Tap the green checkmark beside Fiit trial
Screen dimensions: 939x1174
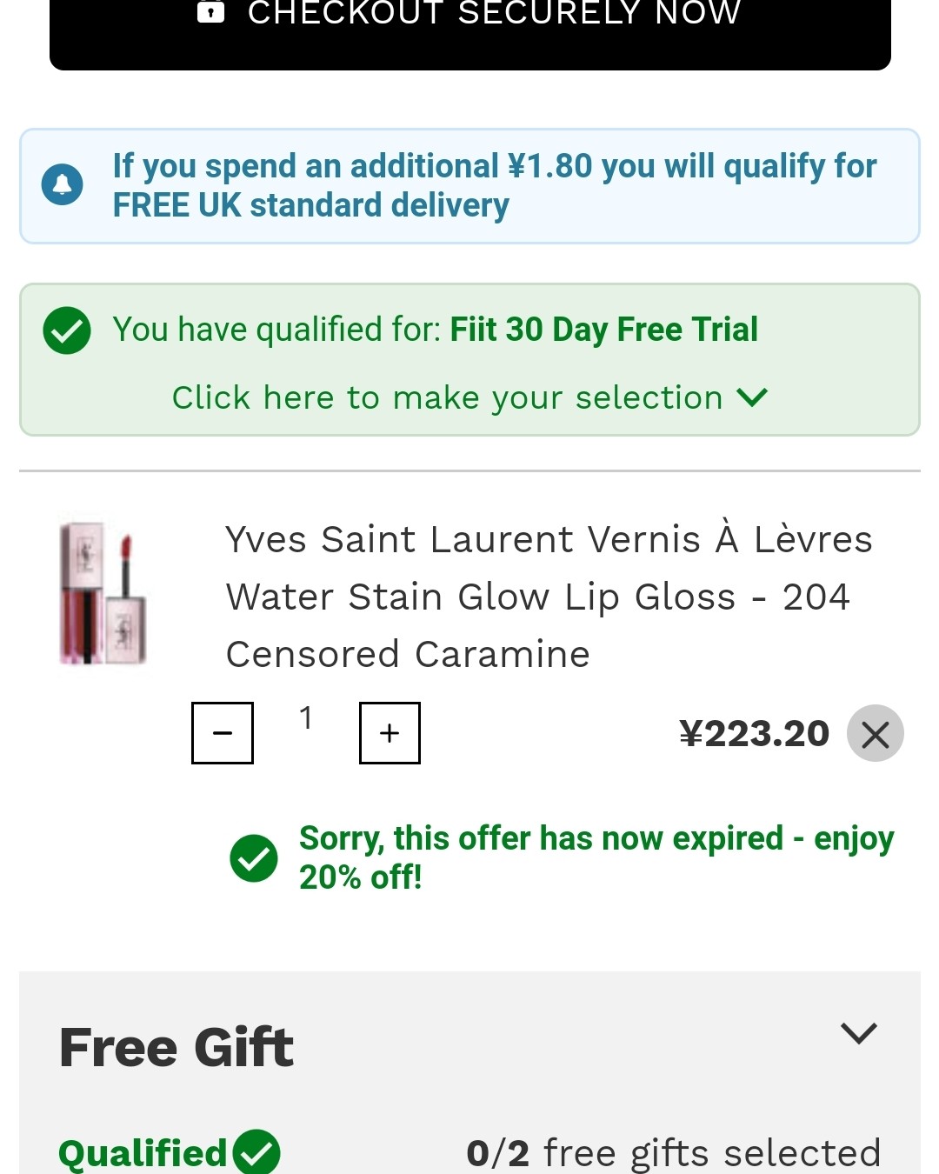click(x=67, y=330)
